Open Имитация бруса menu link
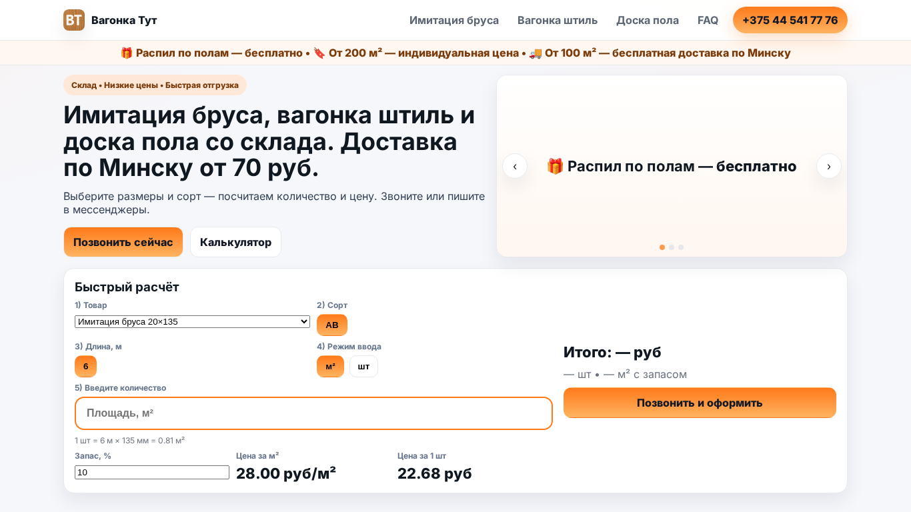This screenshot has width=911, height=512. pos(454,20)
